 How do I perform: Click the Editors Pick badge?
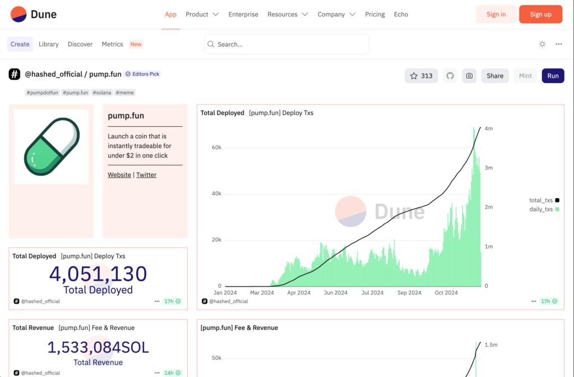tap(142, 74)
